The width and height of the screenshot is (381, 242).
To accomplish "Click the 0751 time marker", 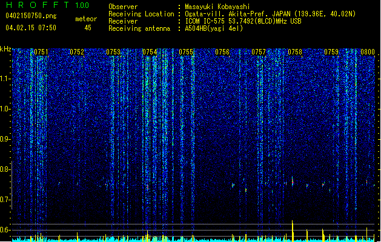I will [x=41, y=52].
